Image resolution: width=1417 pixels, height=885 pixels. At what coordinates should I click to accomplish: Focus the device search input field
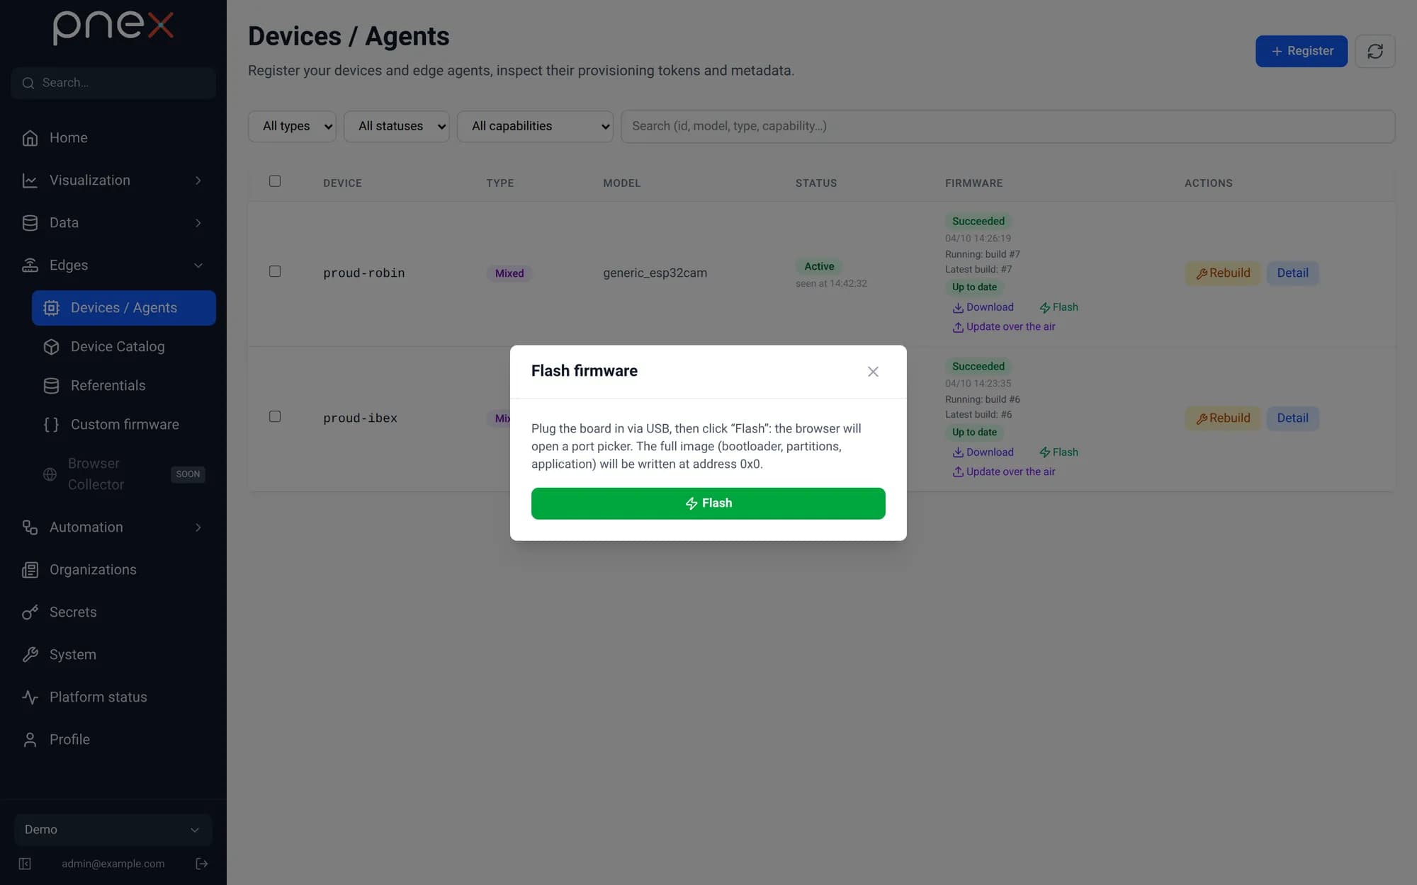(x=1007, y=126)
